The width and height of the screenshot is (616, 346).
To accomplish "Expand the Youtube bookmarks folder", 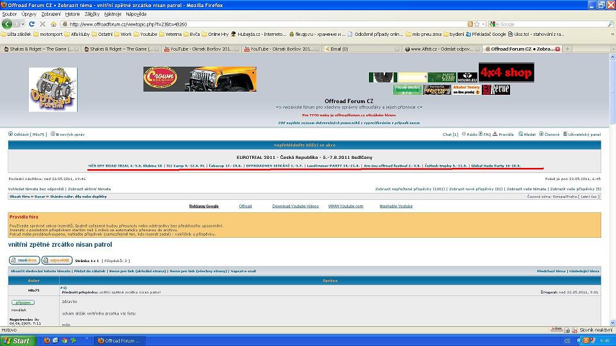I will 145,34.
